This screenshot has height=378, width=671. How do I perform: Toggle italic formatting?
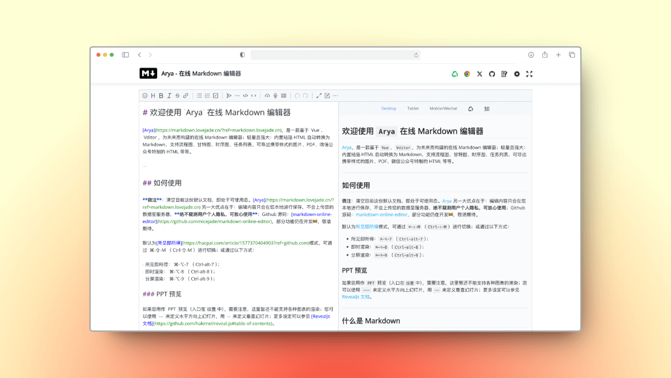pos(169,96)
